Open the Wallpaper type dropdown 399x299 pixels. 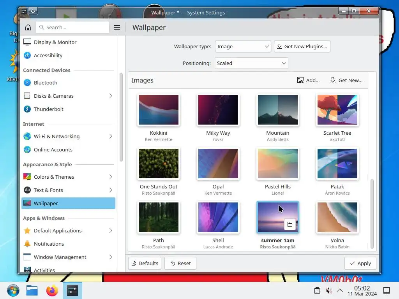click(x=243, y=47)
